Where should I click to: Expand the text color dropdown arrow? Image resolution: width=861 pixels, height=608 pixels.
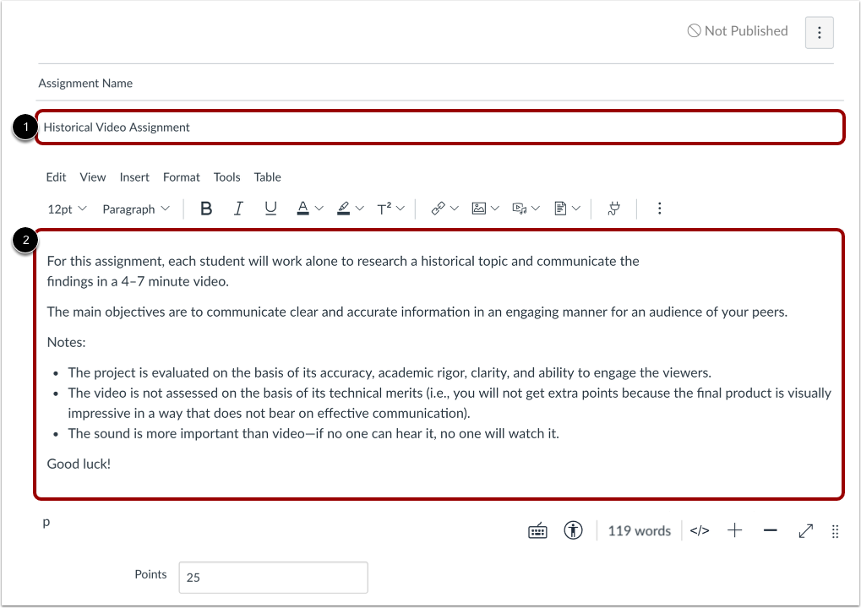319,208
